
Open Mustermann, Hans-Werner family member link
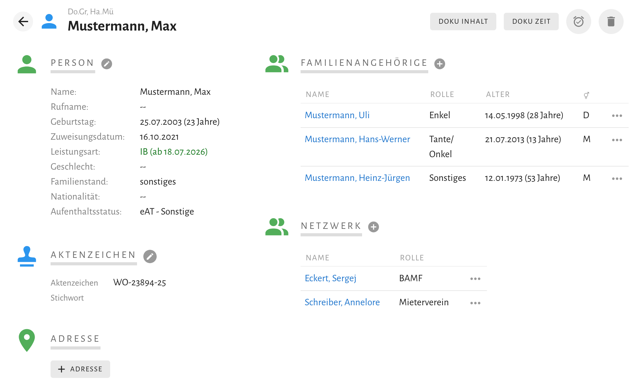(357, 139)
